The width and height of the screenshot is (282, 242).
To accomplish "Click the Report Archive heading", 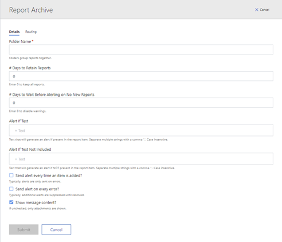I will coord(31,10).
